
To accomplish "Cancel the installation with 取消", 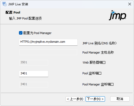I will (120, 99).
